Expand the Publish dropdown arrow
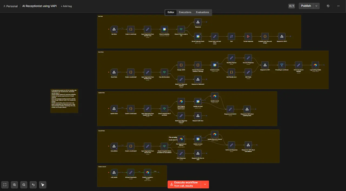 click(x=316, y=6)
